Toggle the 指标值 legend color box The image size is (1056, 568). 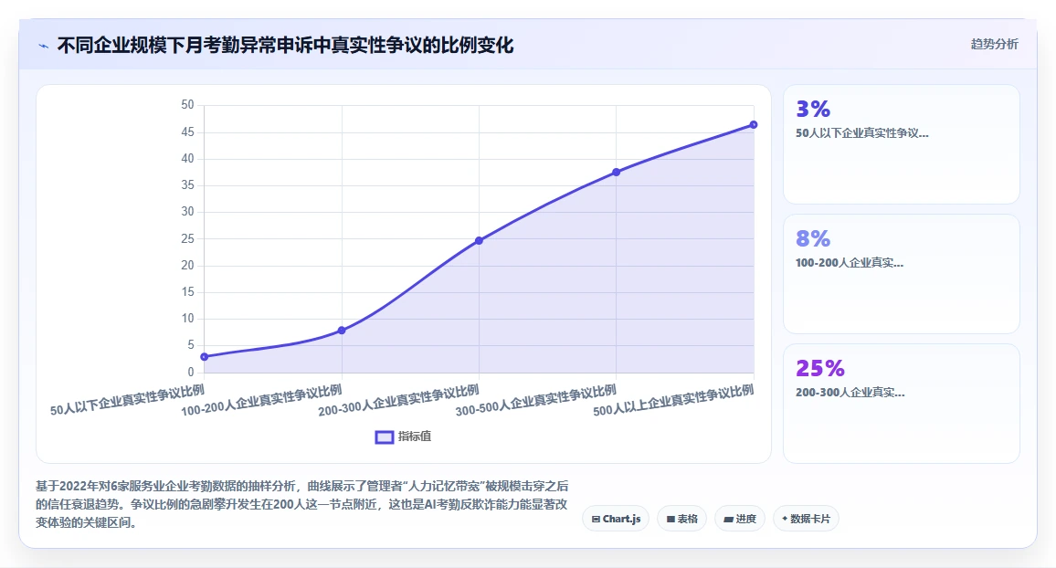click(x=384, y=437)
